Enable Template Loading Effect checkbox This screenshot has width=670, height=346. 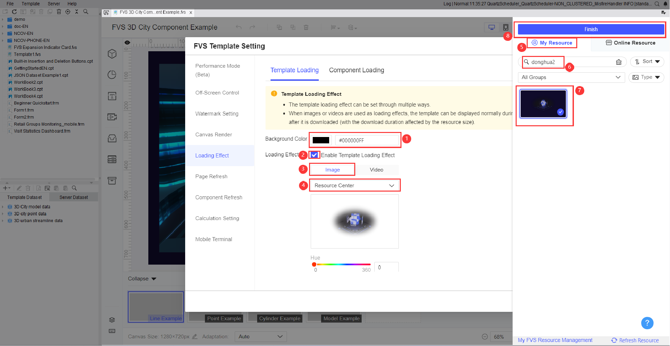314,155
